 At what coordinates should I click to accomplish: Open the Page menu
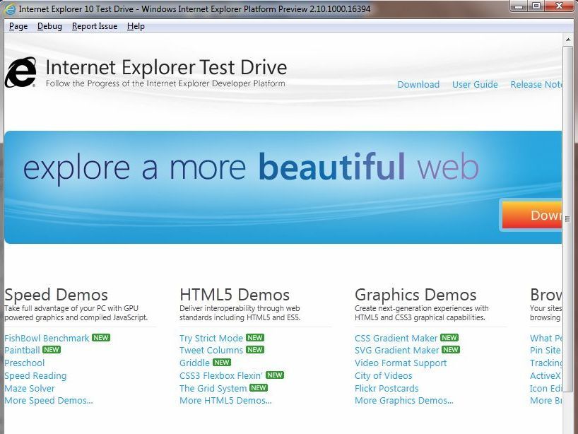pos(18,26)
